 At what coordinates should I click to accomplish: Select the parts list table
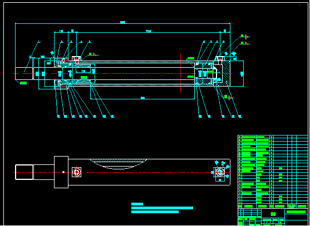pos(273,172)
